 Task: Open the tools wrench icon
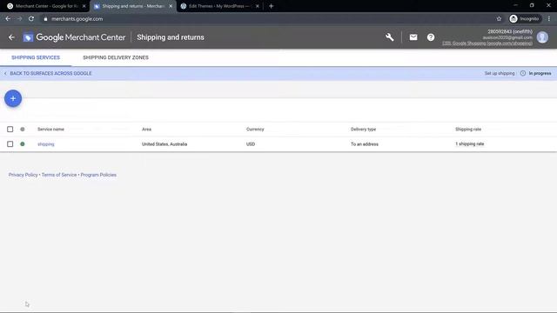click(x=390, y=37)
